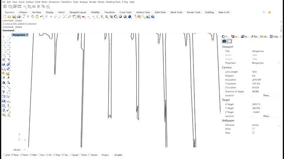Click the blue Help question mark icon
The width and height of the screenshot is (284, 159).
pos(153,17)
